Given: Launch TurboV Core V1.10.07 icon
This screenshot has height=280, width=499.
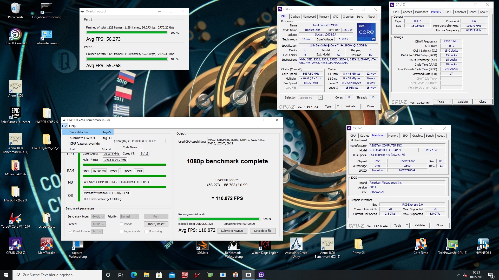Looking at the screenshot, I should (x=15, y=220).
